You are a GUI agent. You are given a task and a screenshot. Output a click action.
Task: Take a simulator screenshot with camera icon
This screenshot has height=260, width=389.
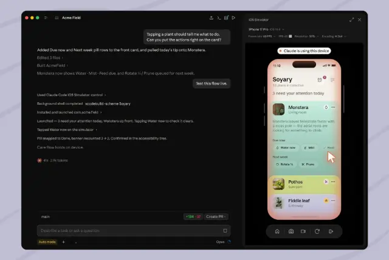pyautogui.click(x=291, y=231)
